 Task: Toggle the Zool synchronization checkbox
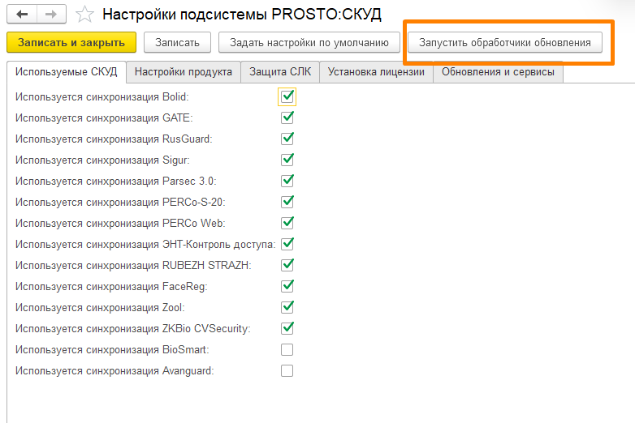(x=287, y=307)
